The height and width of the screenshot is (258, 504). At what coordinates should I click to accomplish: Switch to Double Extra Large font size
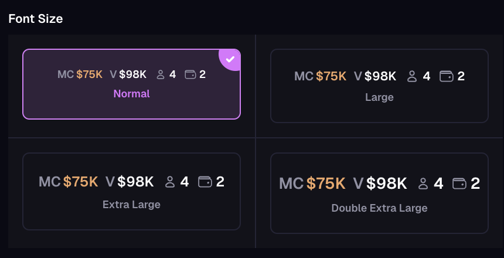[379, 208]
